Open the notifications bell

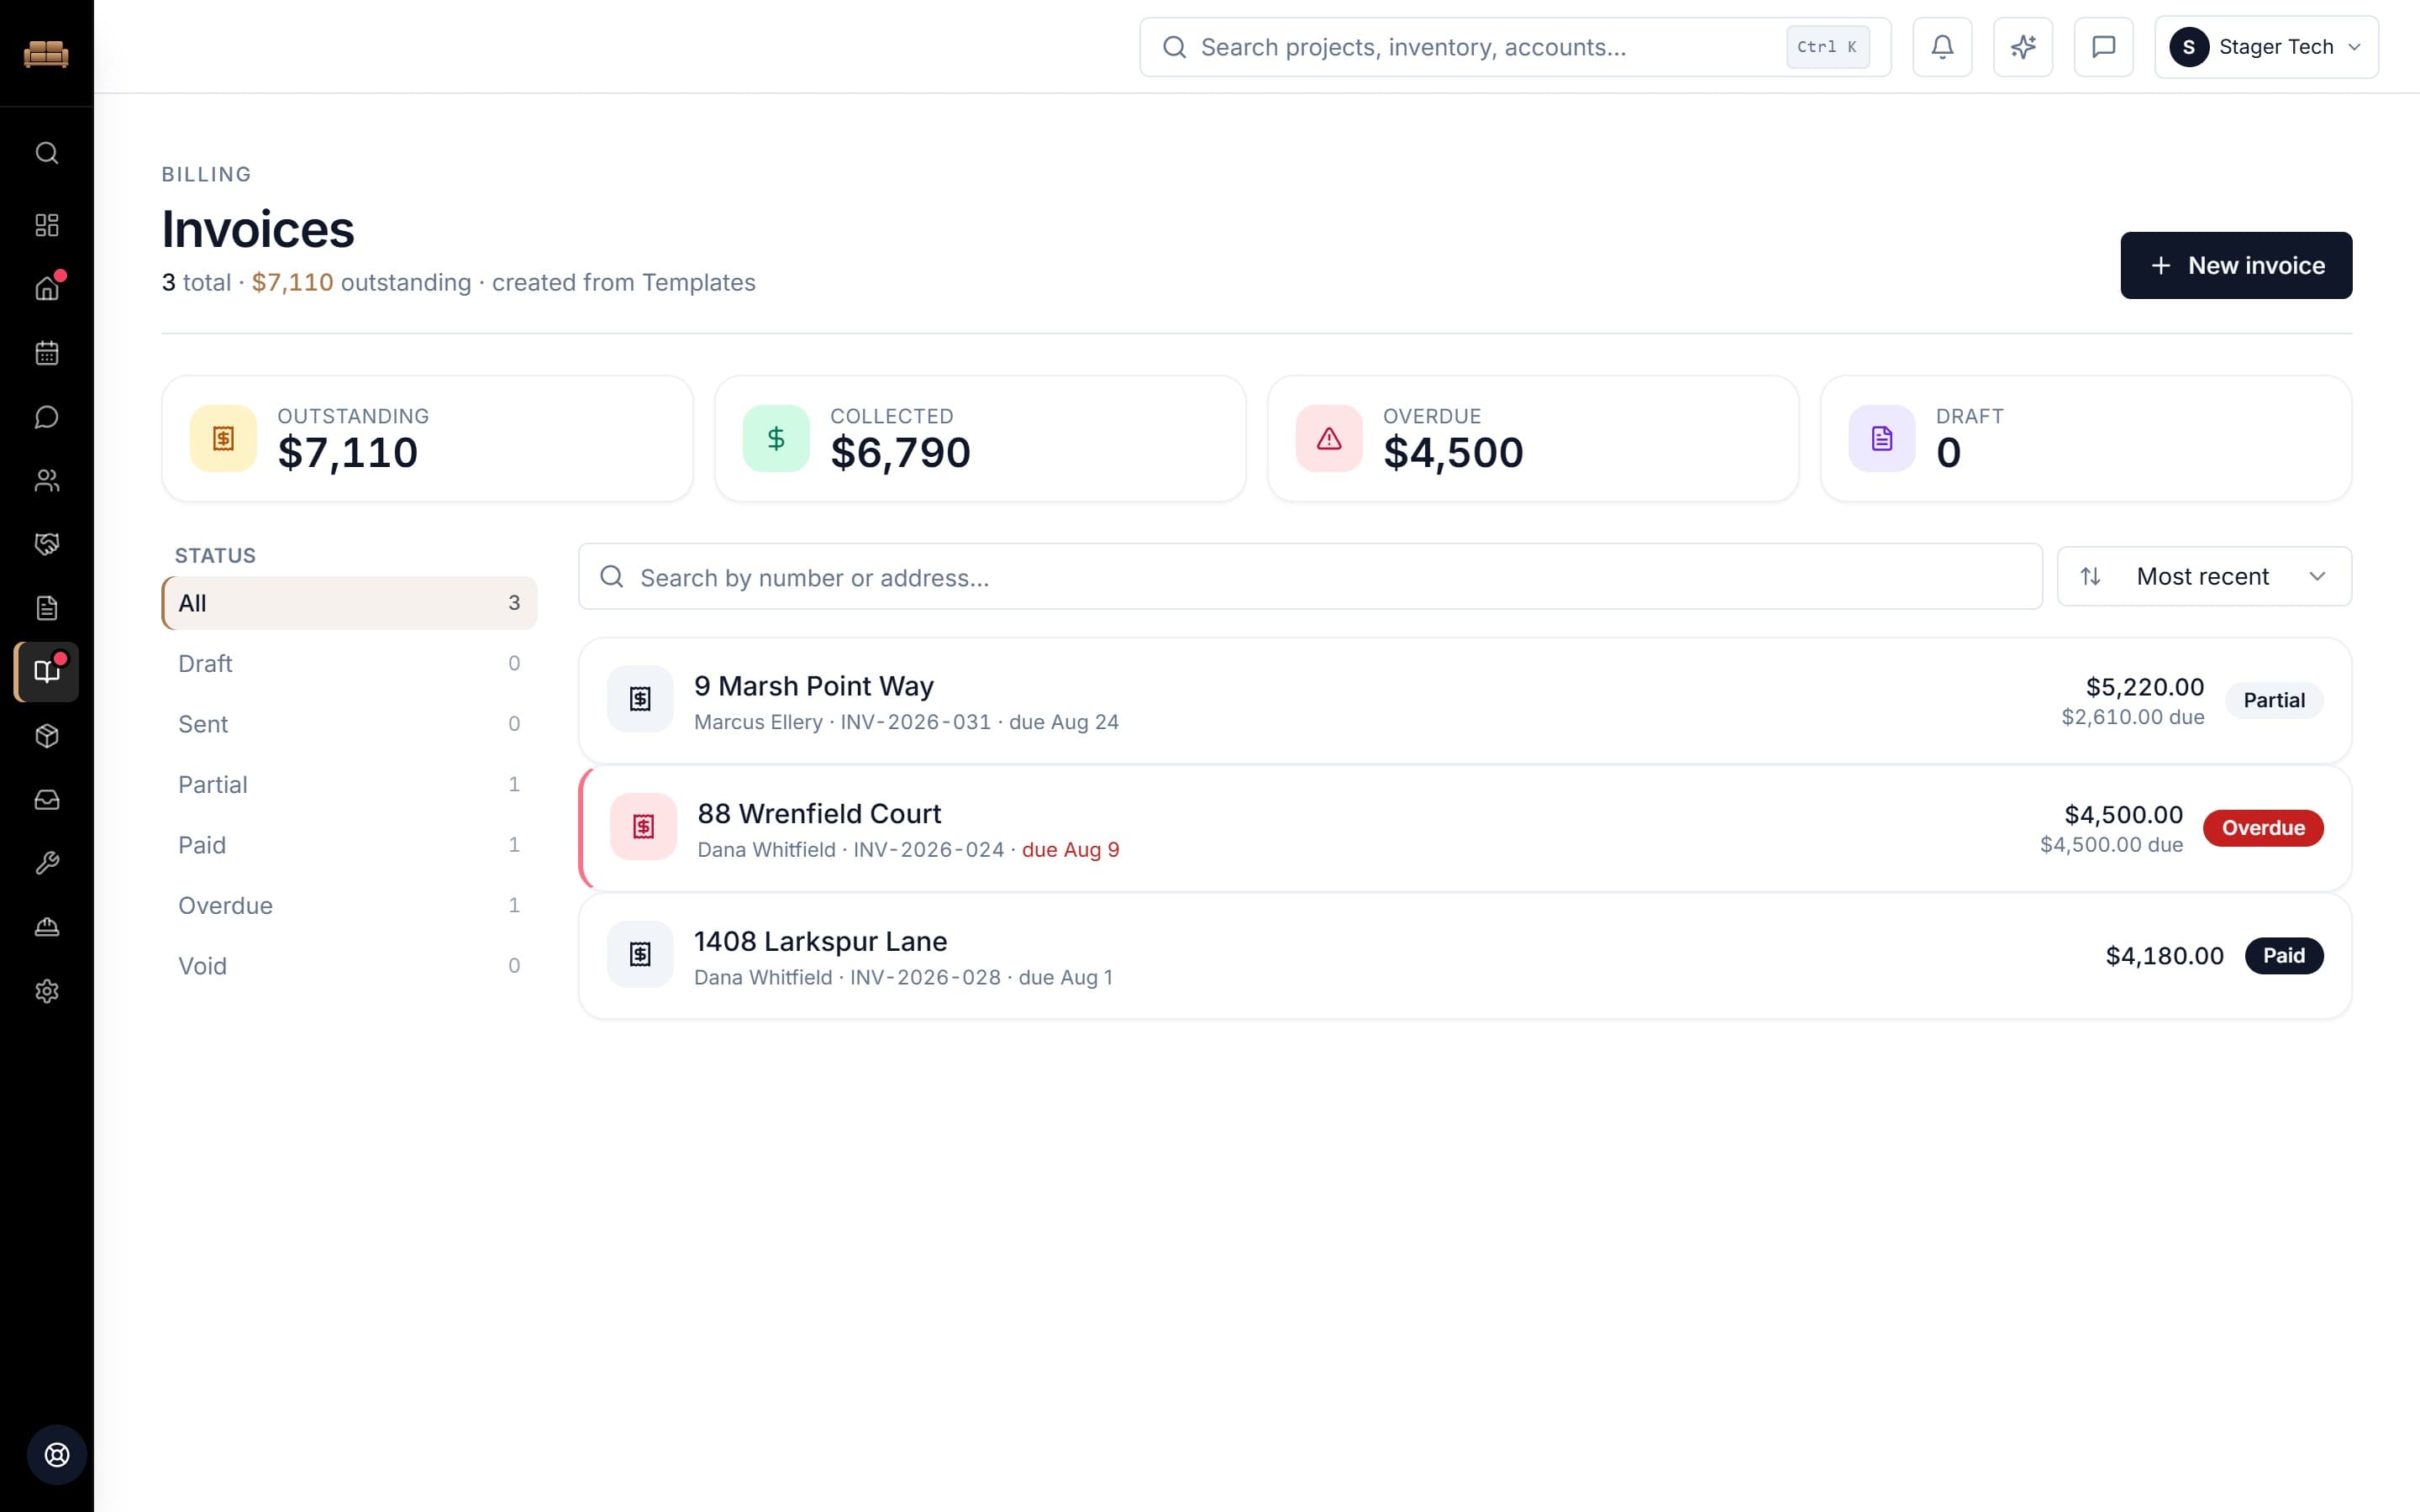click(x=1942, y=47)
